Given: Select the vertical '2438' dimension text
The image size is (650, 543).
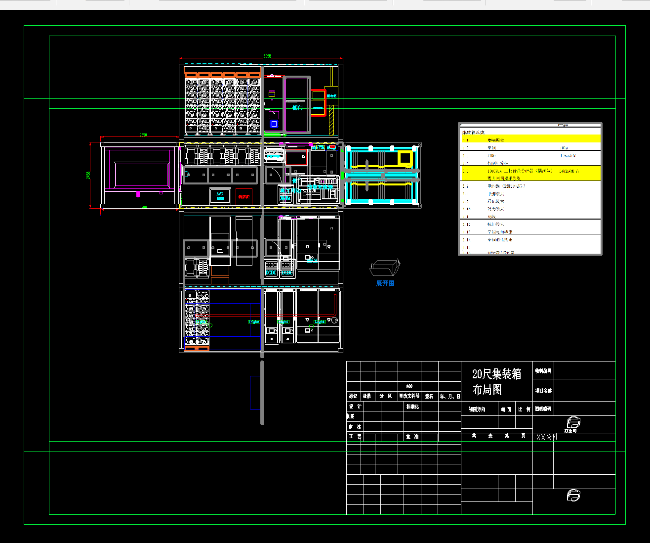Looking at the screenshot, I should (88, 175).
